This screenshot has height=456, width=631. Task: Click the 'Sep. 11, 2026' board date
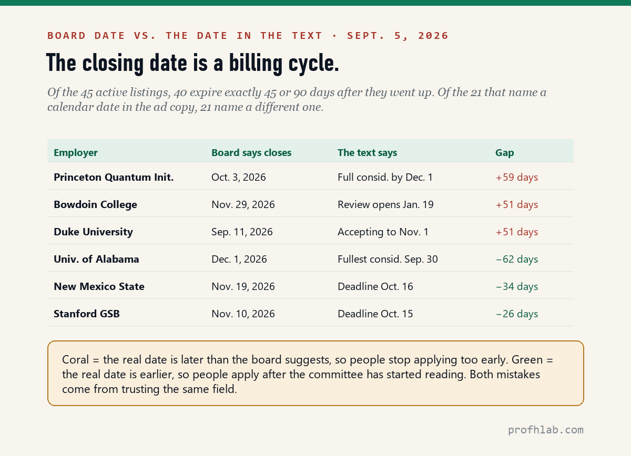pos(242,232)
